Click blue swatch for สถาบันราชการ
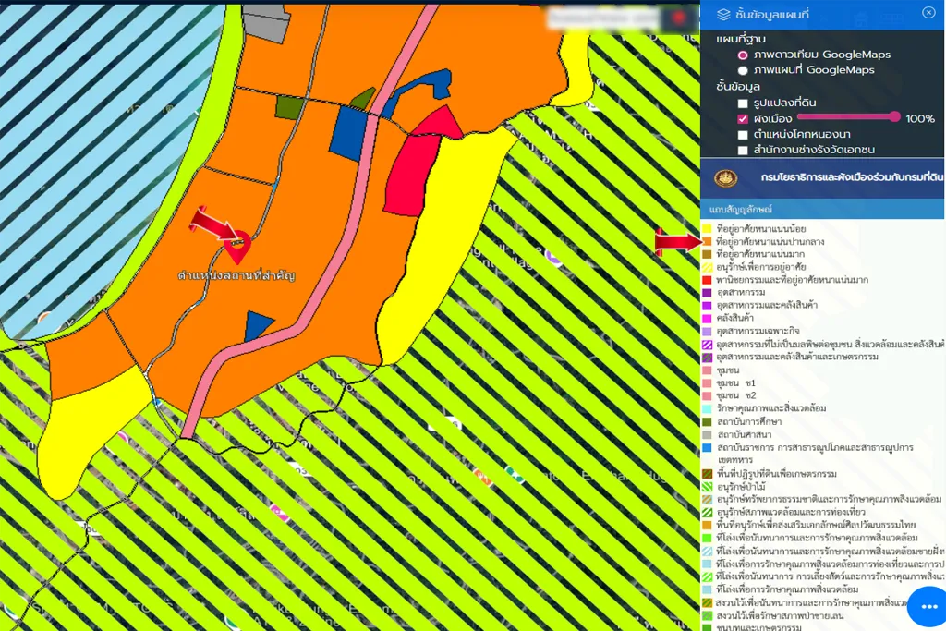The image size is (946, 631). pyautogui.click(x=707, y=448)
